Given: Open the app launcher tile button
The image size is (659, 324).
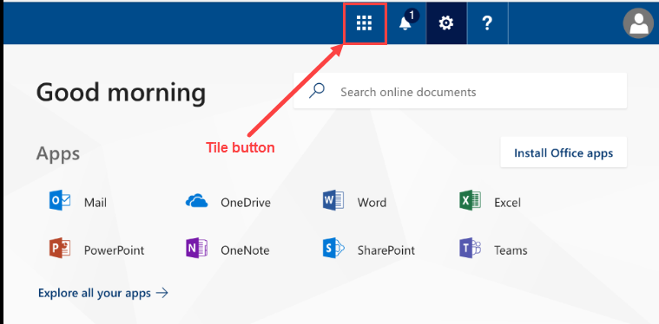Looking at the screenshot, I should pos(365,23).
